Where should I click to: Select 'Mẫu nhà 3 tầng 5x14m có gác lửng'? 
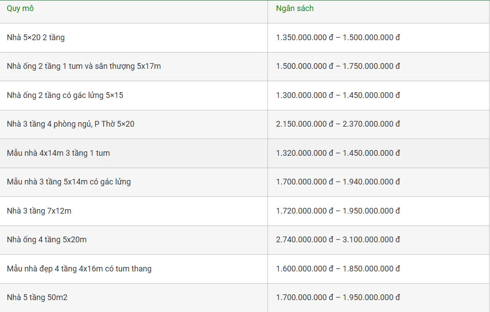coord(69,182)
